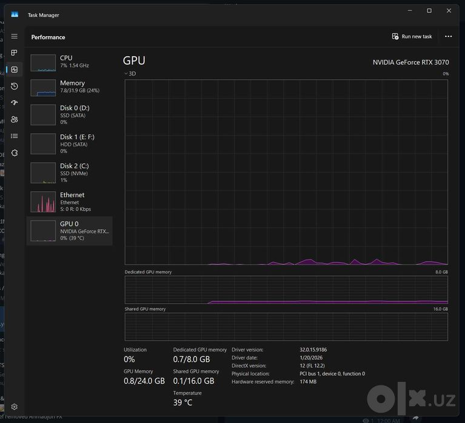This screenshot has width=465, height=423.
Task: Open Task Manager settings gear
Action: tap(14, 407)
